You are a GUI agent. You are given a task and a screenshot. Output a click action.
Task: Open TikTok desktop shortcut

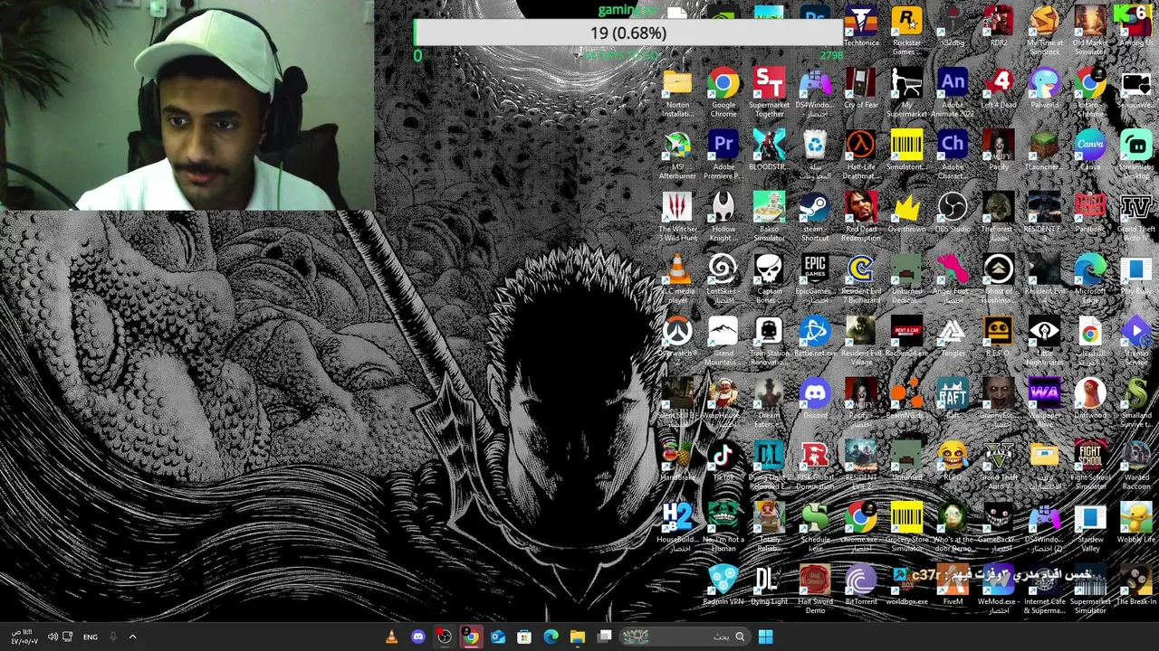pyautogui.click(x=723, y=461)
